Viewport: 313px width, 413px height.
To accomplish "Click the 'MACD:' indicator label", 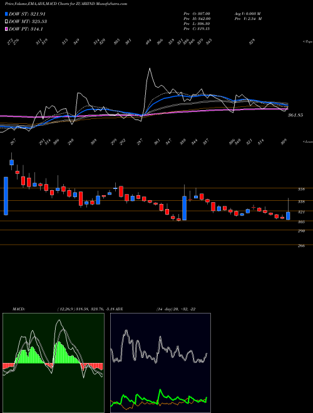I will [19, 308].
